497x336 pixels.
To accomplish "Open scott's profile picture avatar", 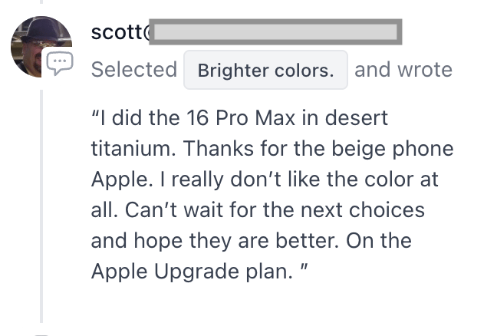I will [x=41, y=47].
